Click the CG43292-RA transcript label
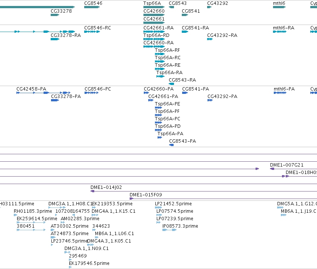Image resolution: width=317 pixels, height=269 pixels. click(222, 35)
